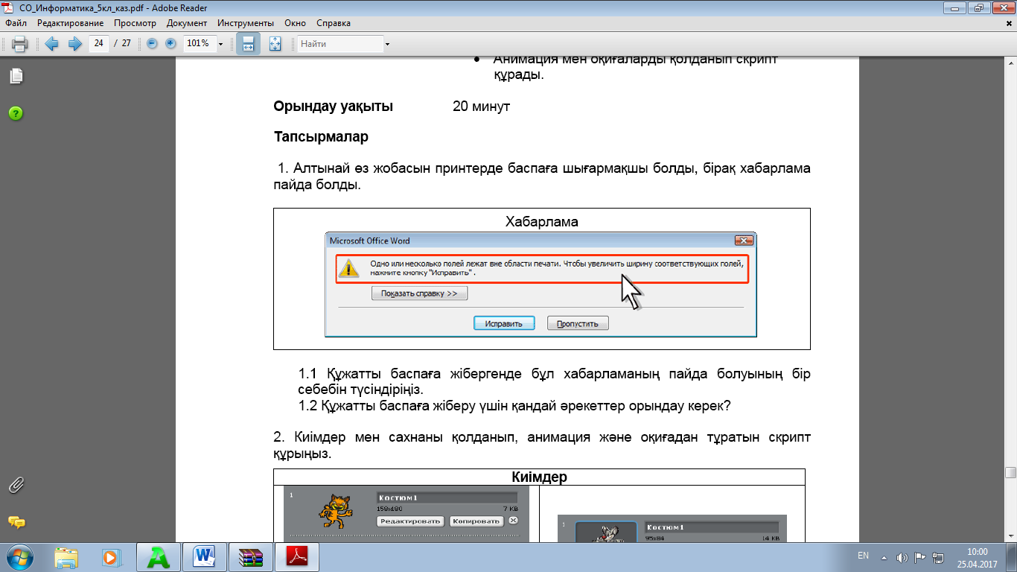Select the Adobe Reader taskbar button
Viewport: 1017px width, 572px height.
298,556
